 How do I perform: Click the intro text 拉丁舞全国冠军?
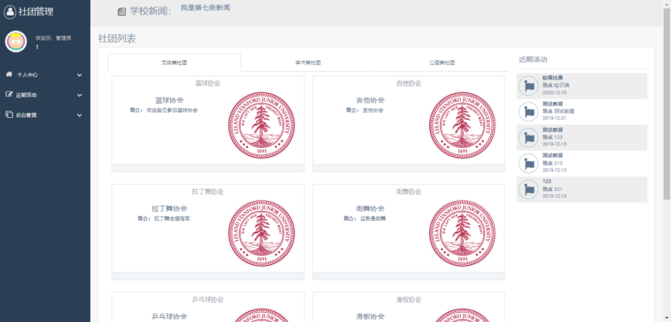pos(172,218)
